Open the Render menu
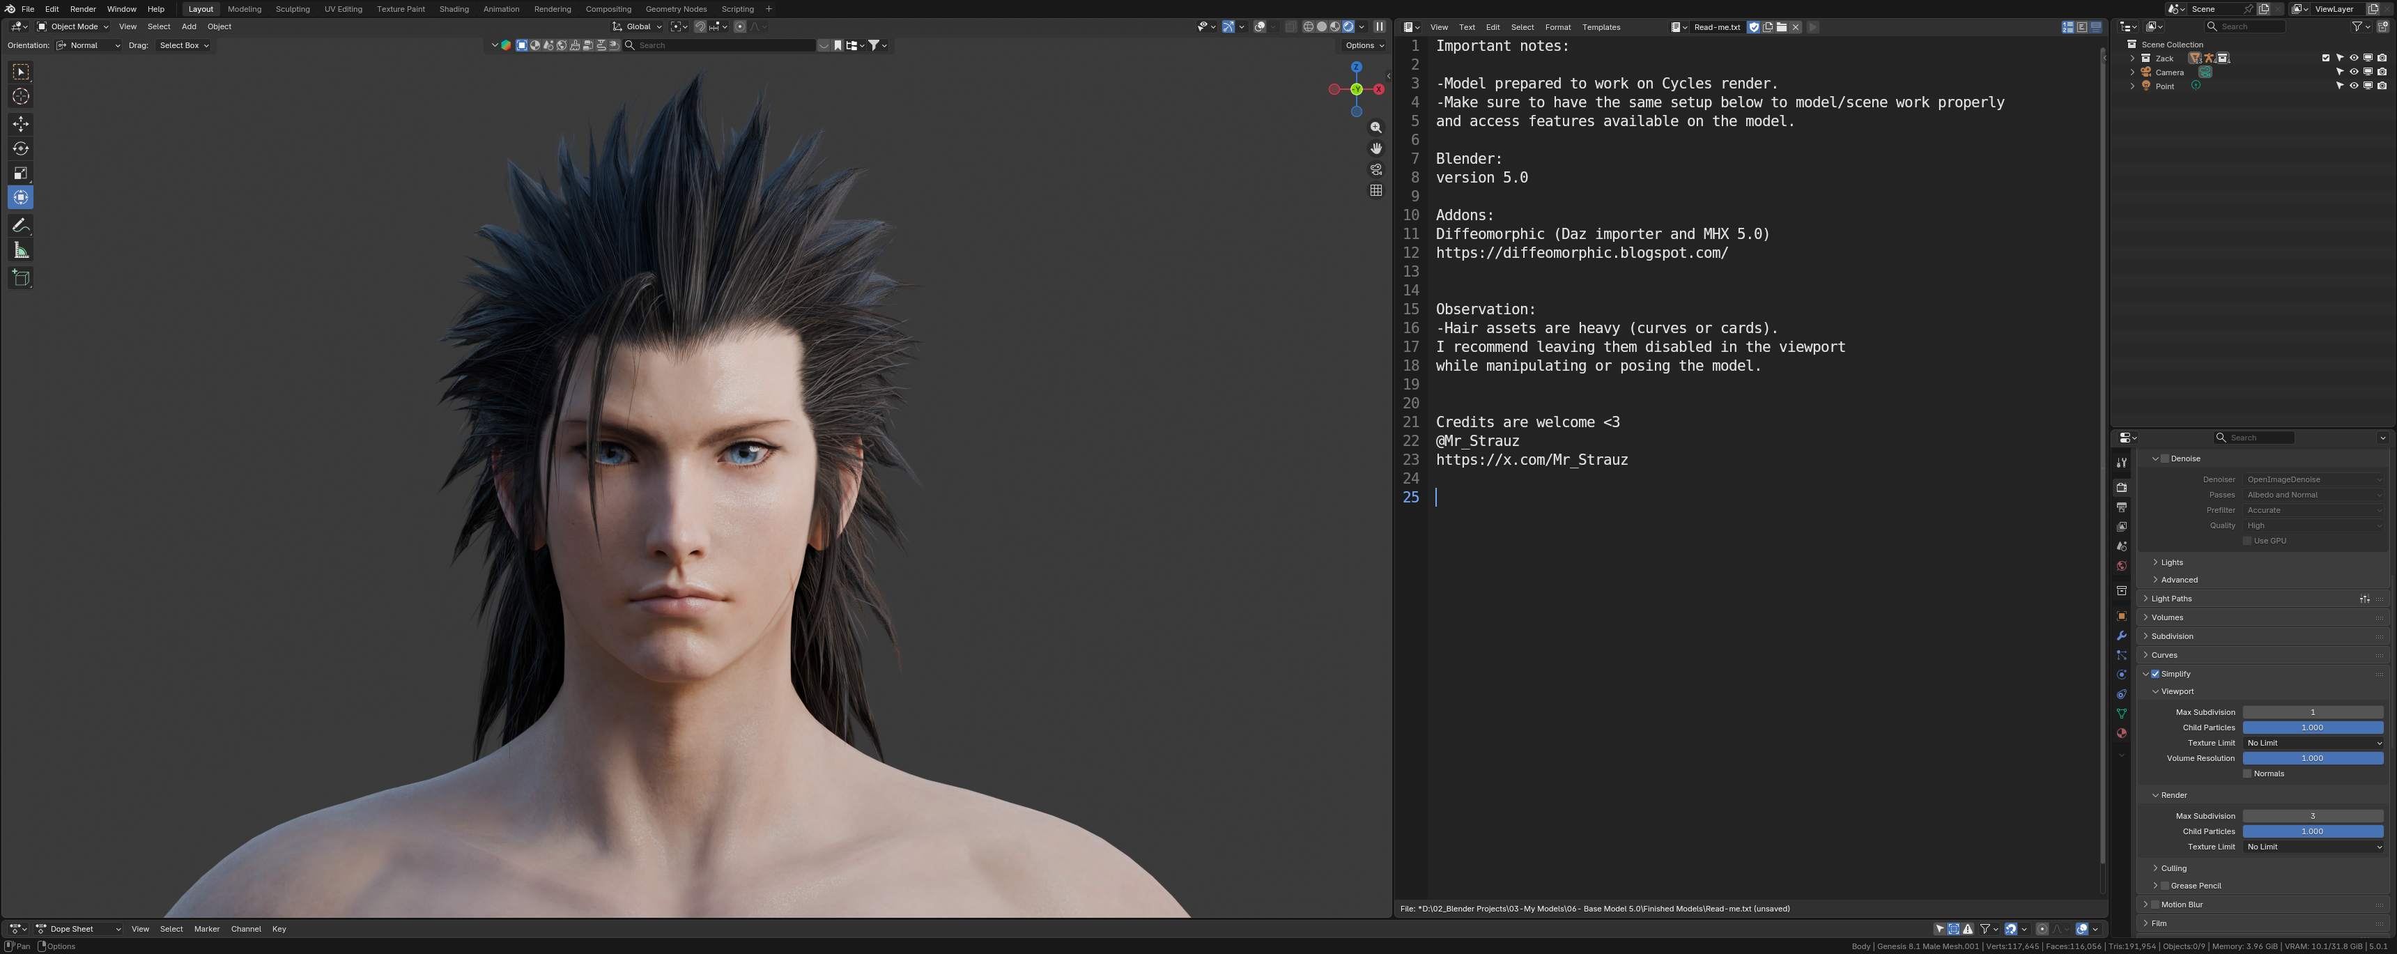This screenshot has height=954, width=2397. [x=83, y=9]
